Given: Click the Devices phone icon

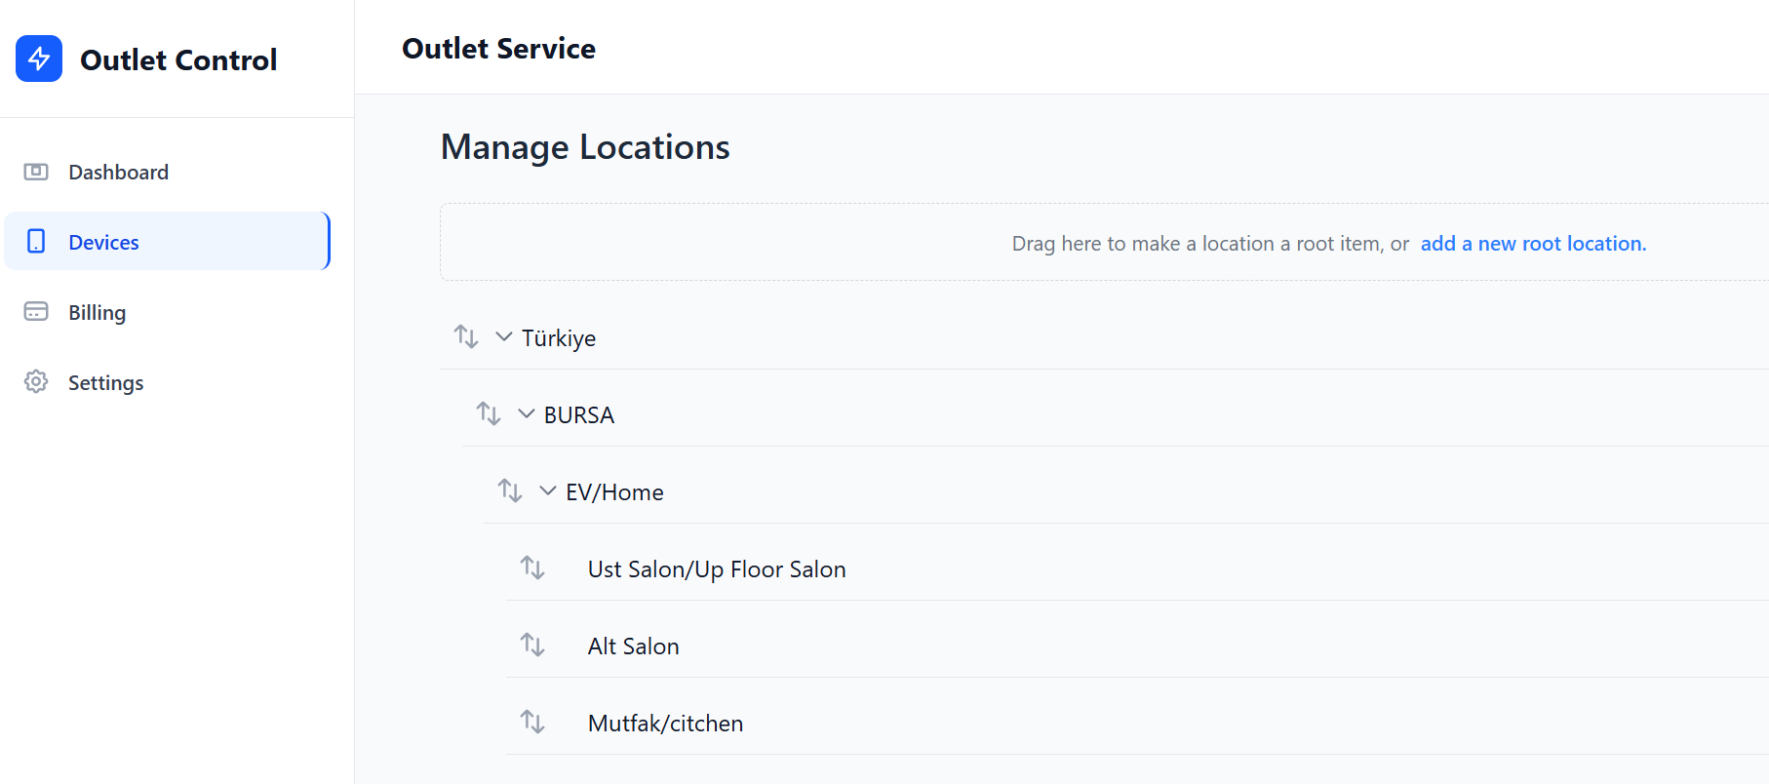Looking at the screenshot, I should (x=36, y=241).
